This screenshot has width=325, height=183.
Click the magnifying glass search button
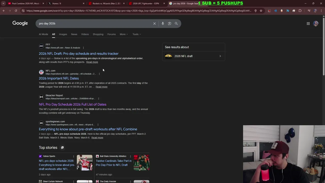coord(176,23)
